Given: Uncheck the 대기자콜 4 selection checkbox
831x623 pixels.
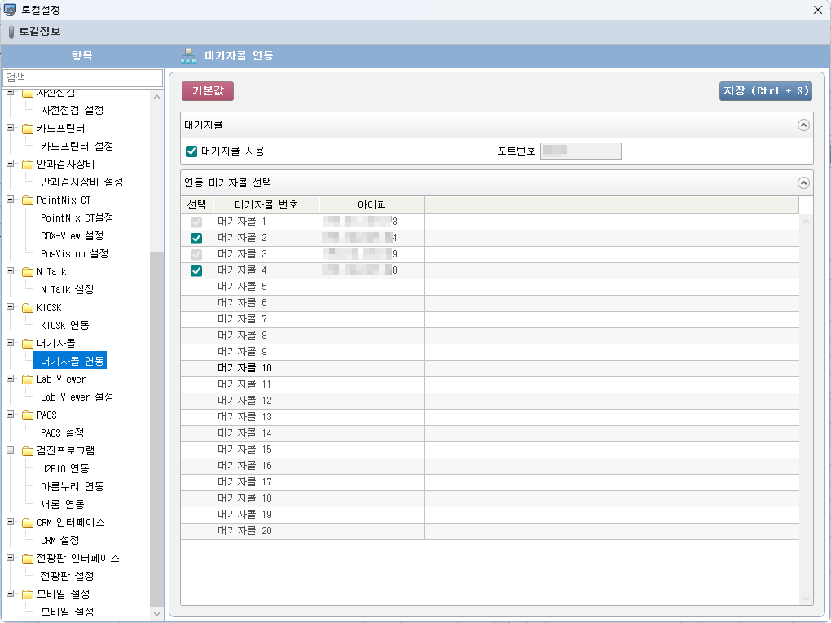Looking at the screenshot, I should point(196,270).
